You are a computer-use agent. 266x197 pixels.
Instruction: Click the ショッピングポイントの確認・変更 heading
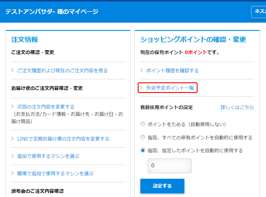click(x=193, y=40)
